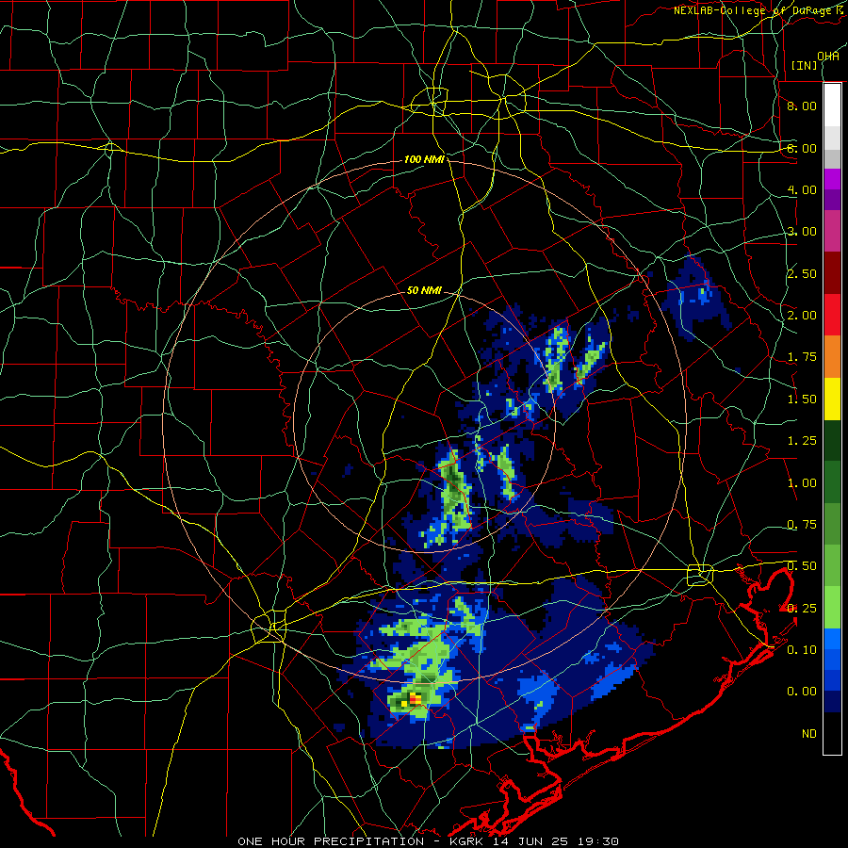The width and height of the screenshot is (848, 848).
Task: Select the 0.50 scale value
Action: (802, 566)
